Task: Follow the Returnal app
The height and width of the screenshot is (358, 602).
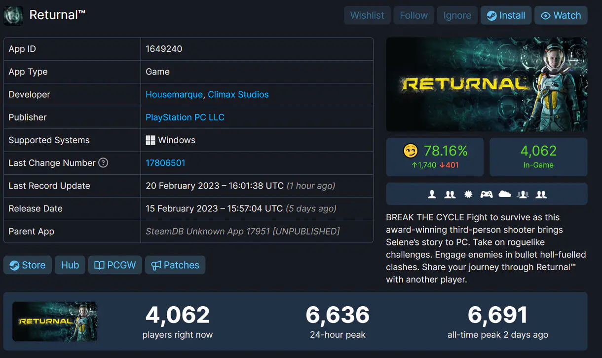Action: (414, 15)
